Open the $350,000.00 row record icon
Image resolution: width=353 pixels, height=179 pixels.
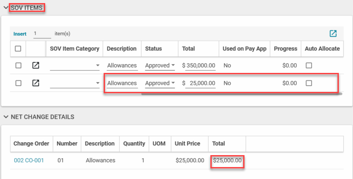pyautogui.click(x=36, y=65)
